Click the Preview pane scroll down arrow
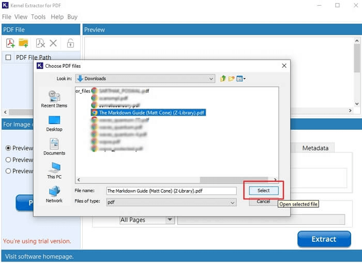 coord(357,104)
